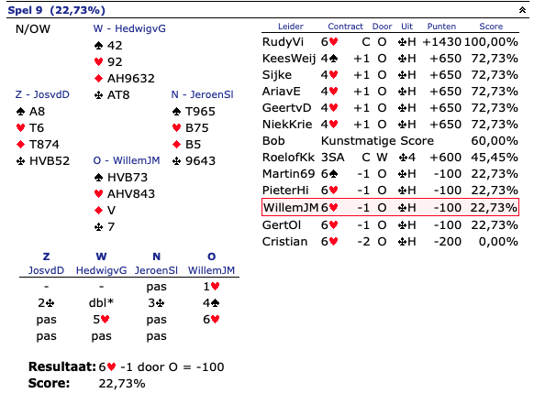Click the dbl* bid in the auction
The width and height of the screenshot is (534, 393).
point(101,303)
